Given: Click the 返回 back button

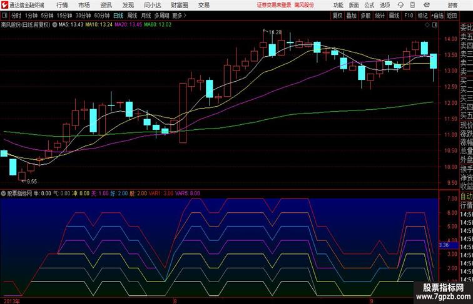Looking at the screenshot, I should (452, 16).
